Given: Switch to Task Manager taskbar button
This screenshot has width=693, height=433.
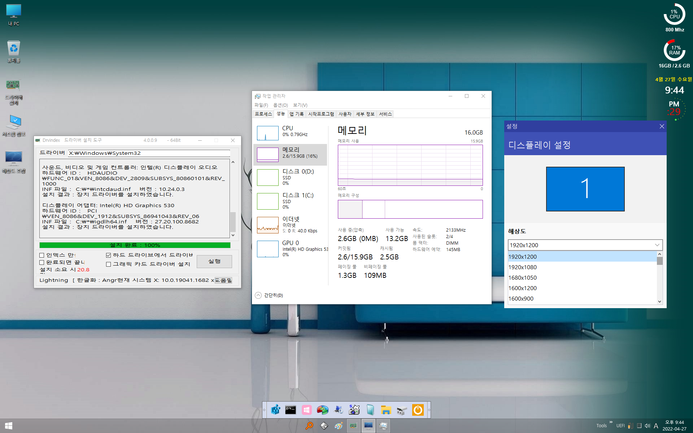Looking at the screenshot, I should click(x=383, y=426).
